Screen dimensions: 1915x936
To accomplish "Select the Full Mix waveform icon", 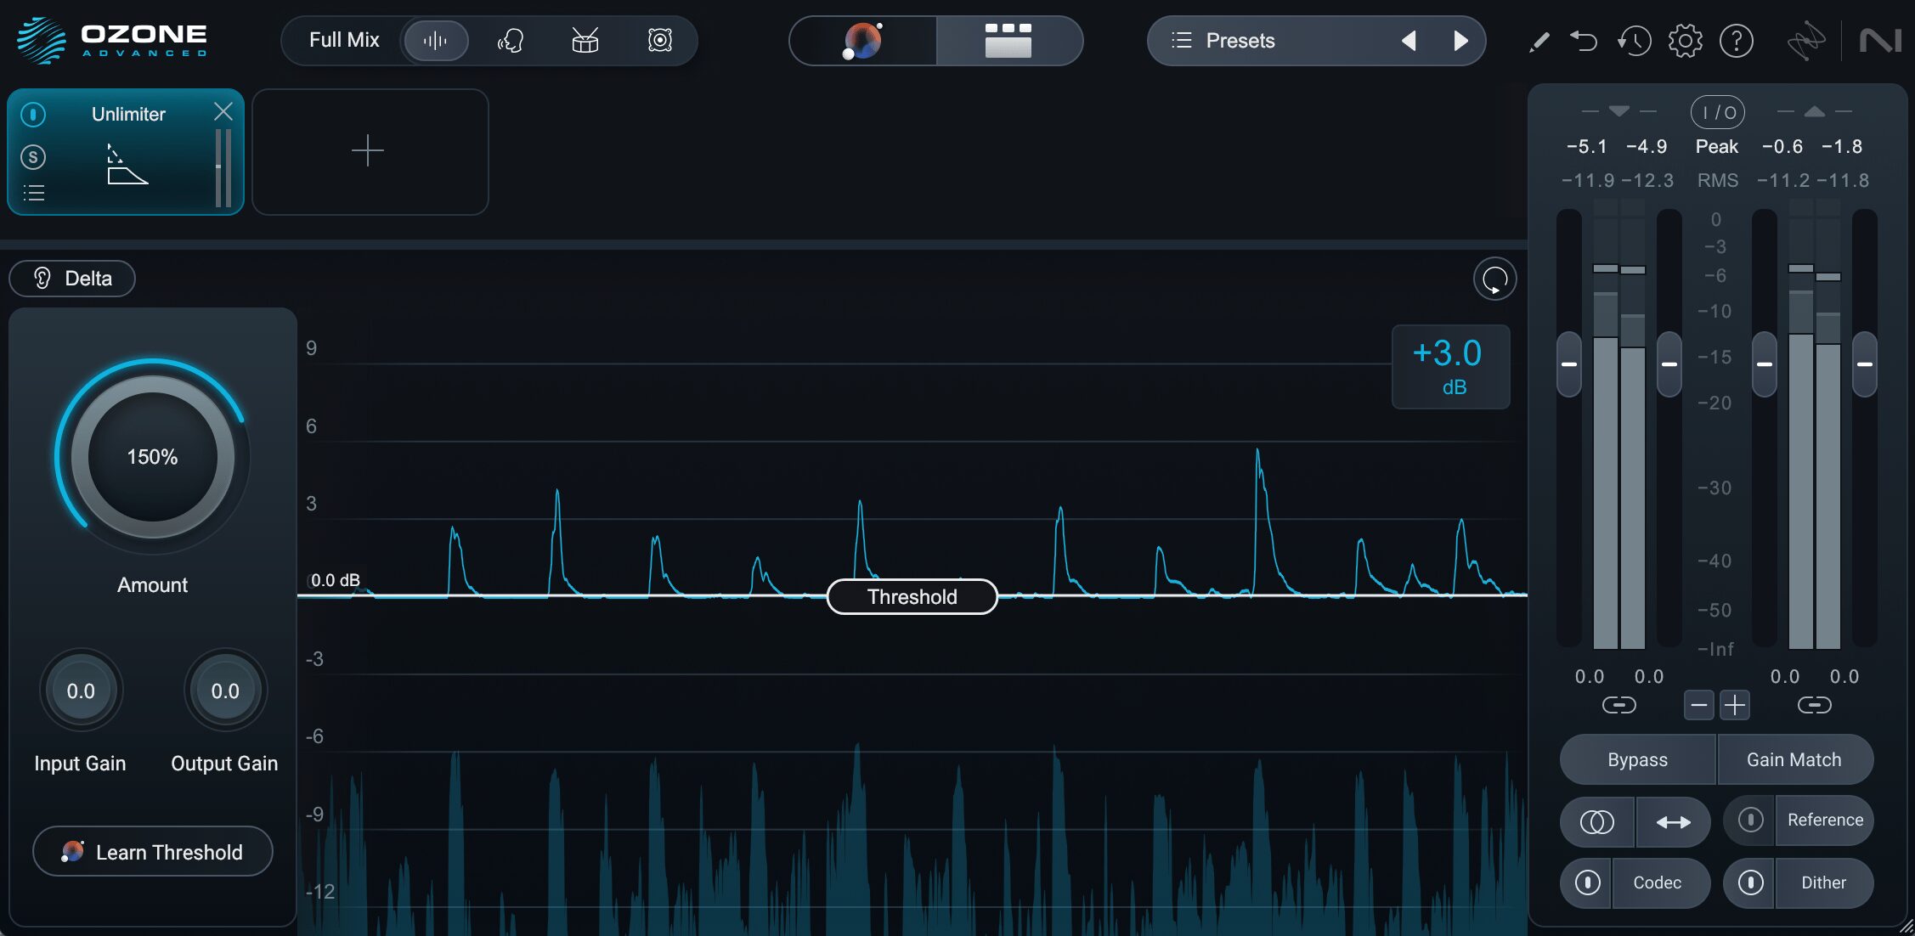I will coord(435,40).
